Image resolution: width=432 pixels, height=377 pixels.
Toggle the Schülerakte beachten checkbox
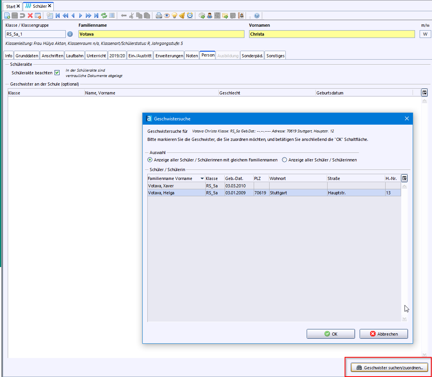tap(57, 73)
